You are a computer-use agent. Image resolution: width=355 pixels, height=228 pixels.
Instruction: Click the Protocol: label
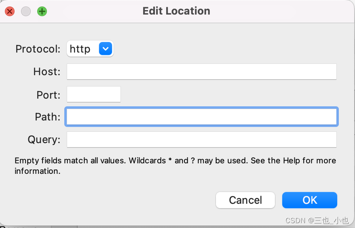pyautogui.click(x=38, y=49)
